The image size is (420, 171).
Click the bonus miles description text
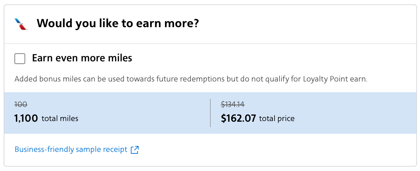(x=191, y=79)
